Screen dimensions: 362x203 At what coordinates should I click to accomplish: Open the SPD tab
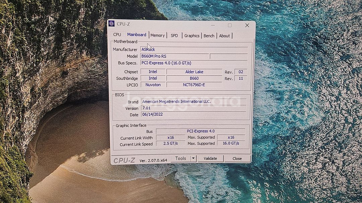174,35
